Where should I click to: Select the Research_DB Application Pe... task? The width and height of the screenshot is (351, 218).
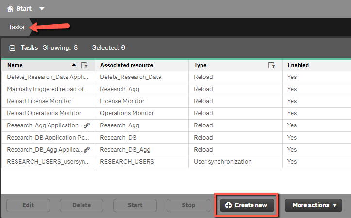[48, 138]
